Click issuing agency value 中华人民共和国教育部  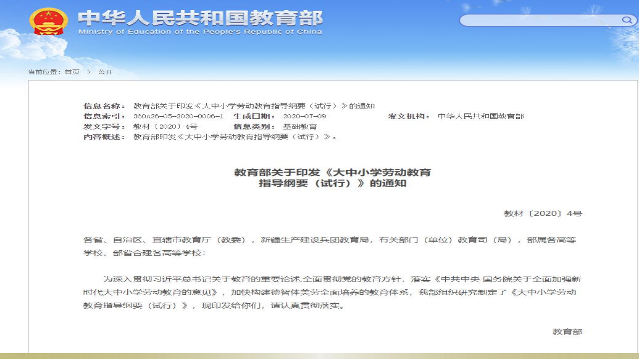pyautogui.click(x=481, y=116)
